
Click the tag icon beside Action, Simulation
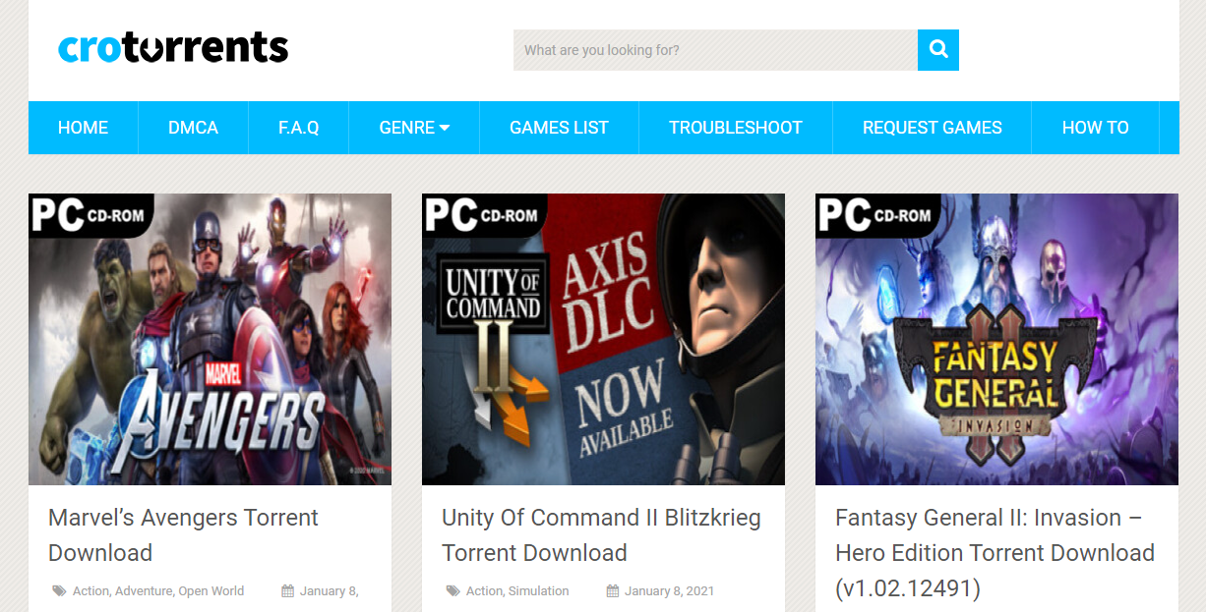point(453,591)
